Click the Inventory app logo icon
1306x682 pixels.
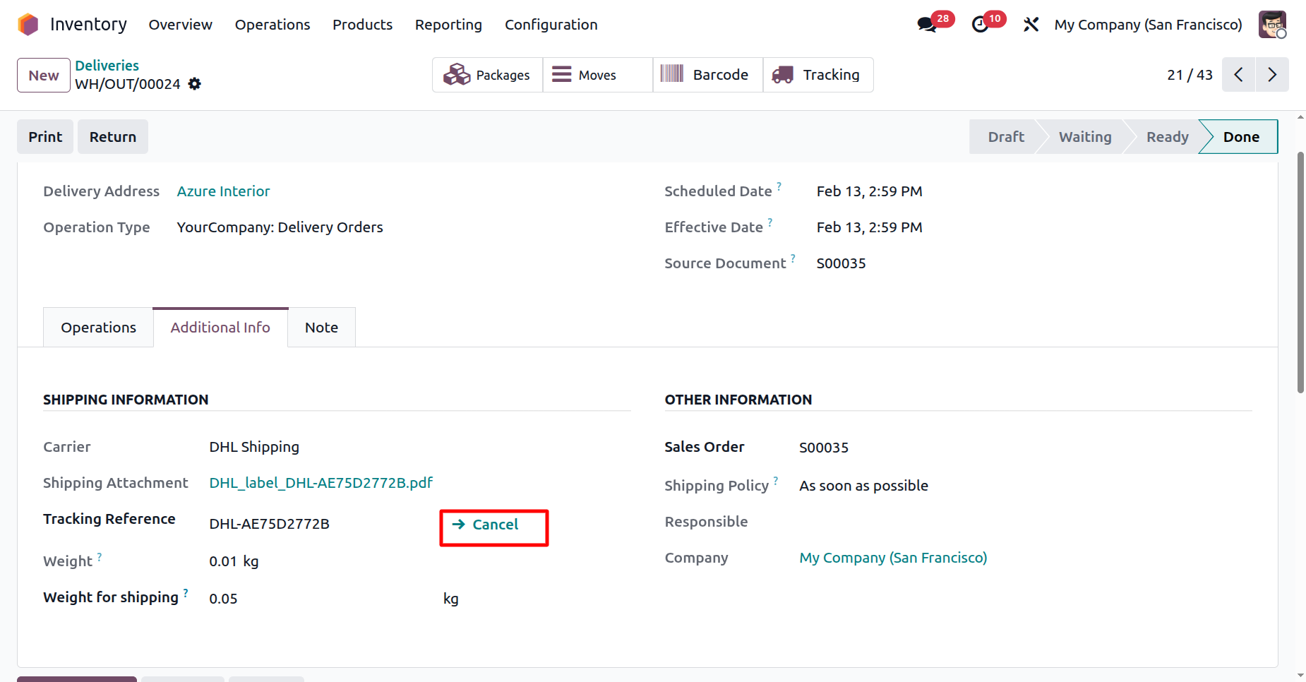tap(28, 25)
